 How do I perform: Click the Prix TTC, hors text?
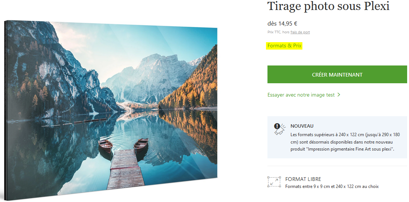279,32
